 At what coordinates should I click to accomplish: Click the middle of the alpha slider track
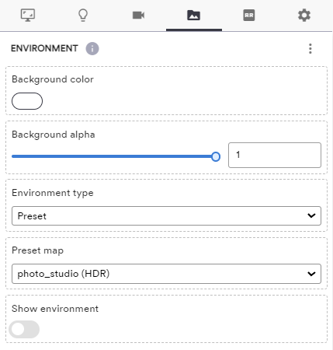click(114, 156)
